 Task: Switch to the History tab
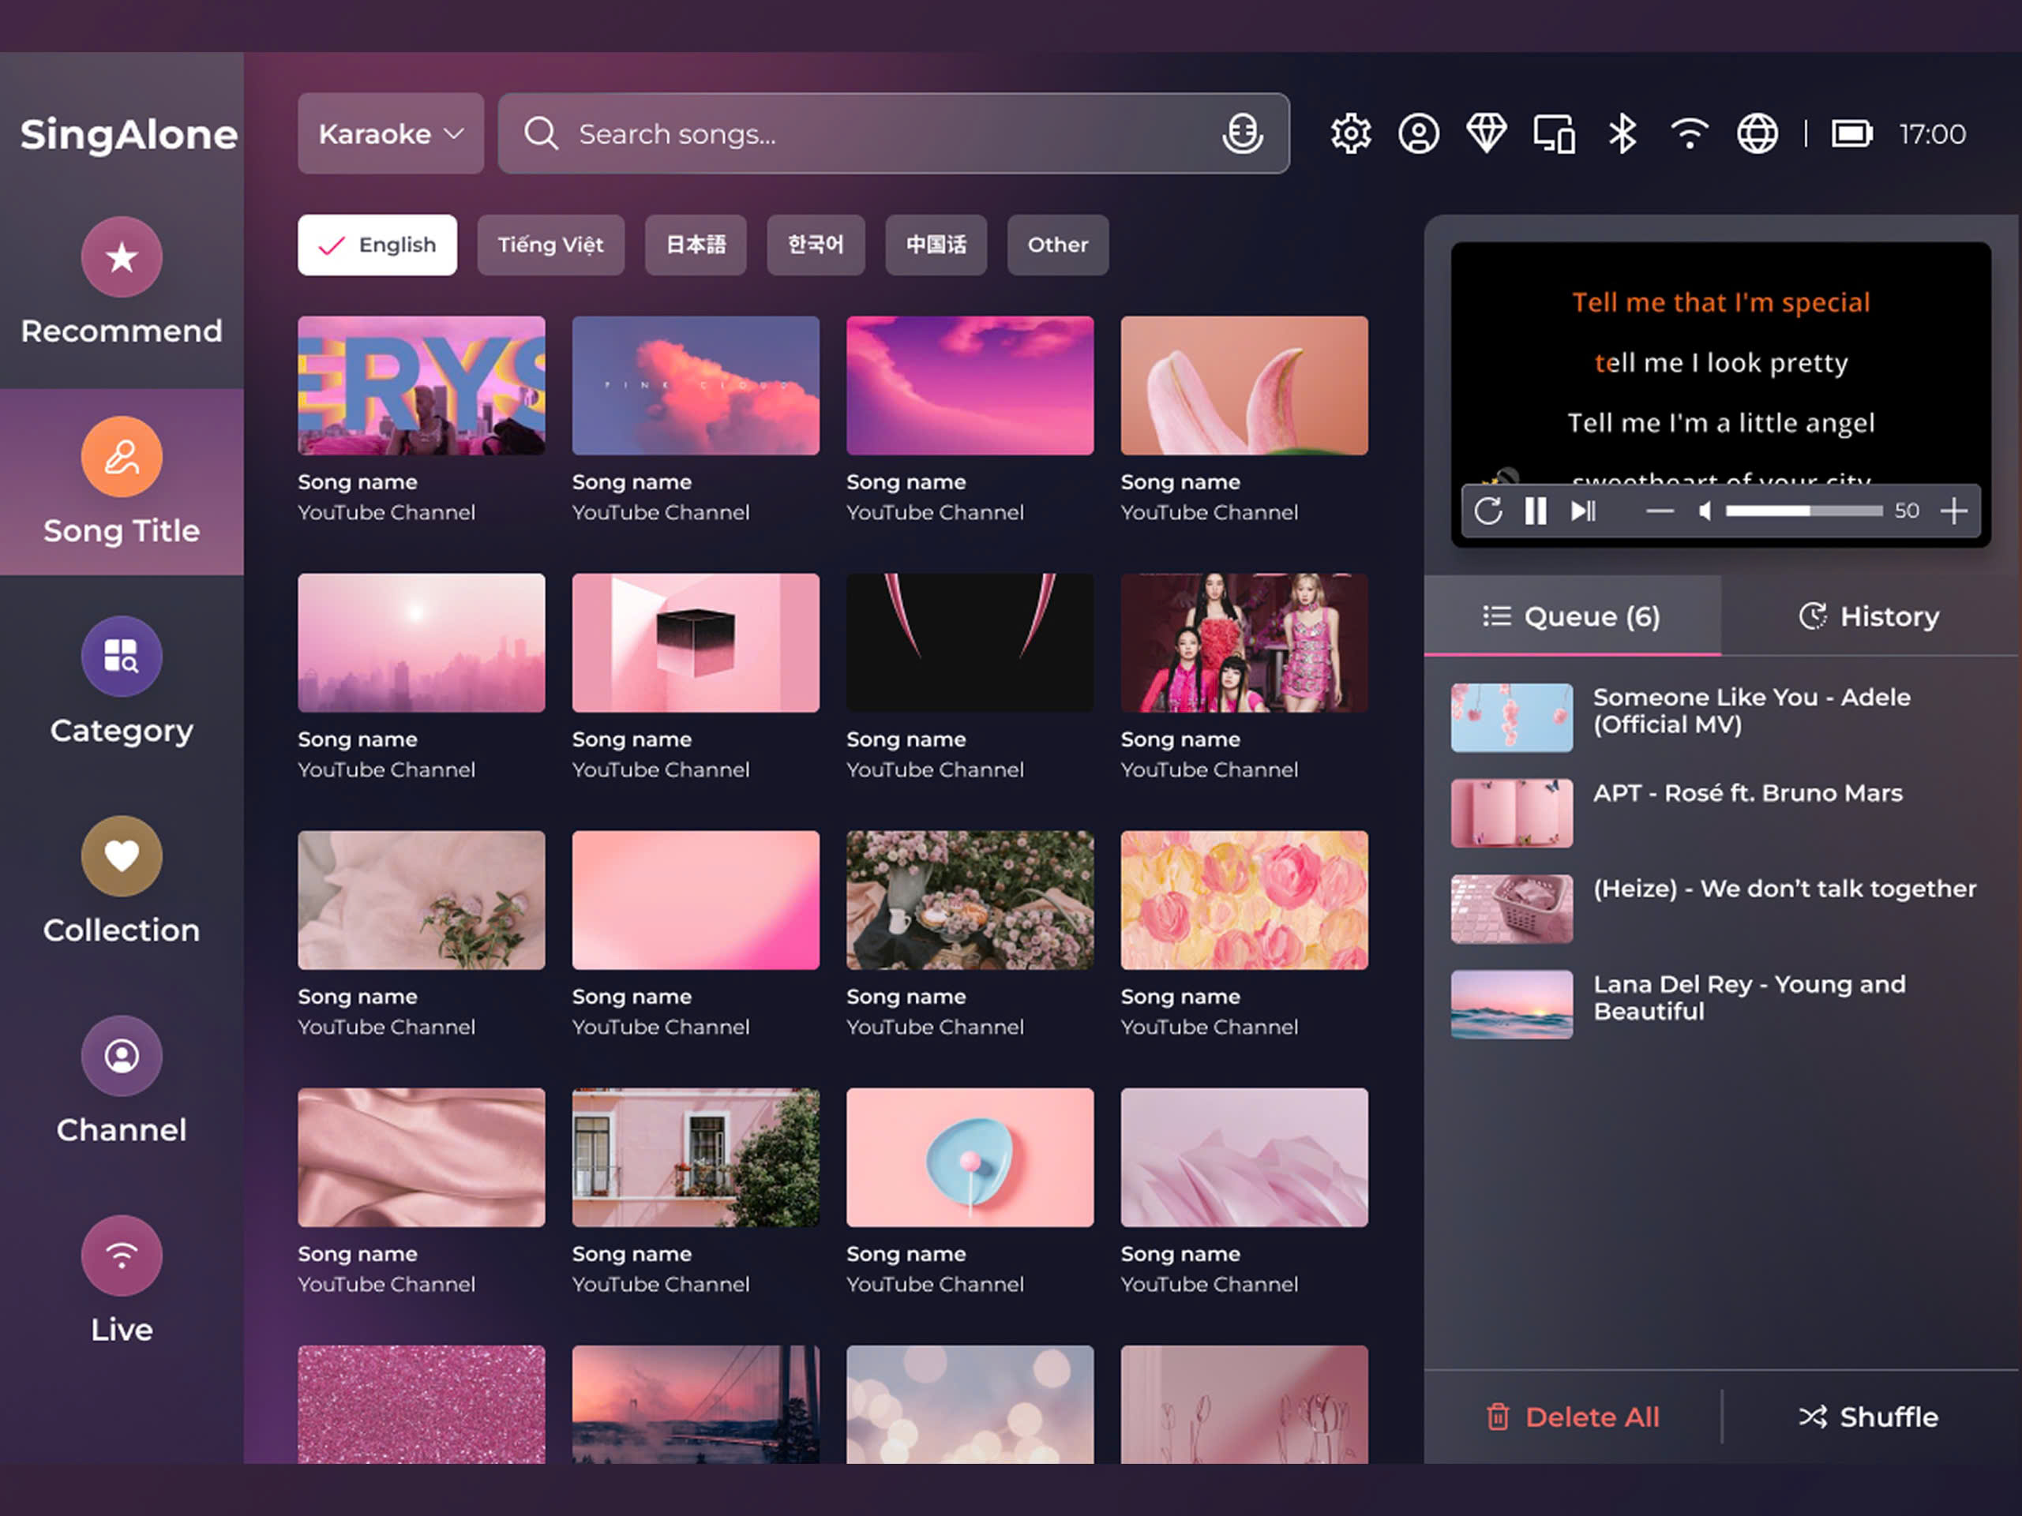pyautogui.click(x=1870, y=617)
